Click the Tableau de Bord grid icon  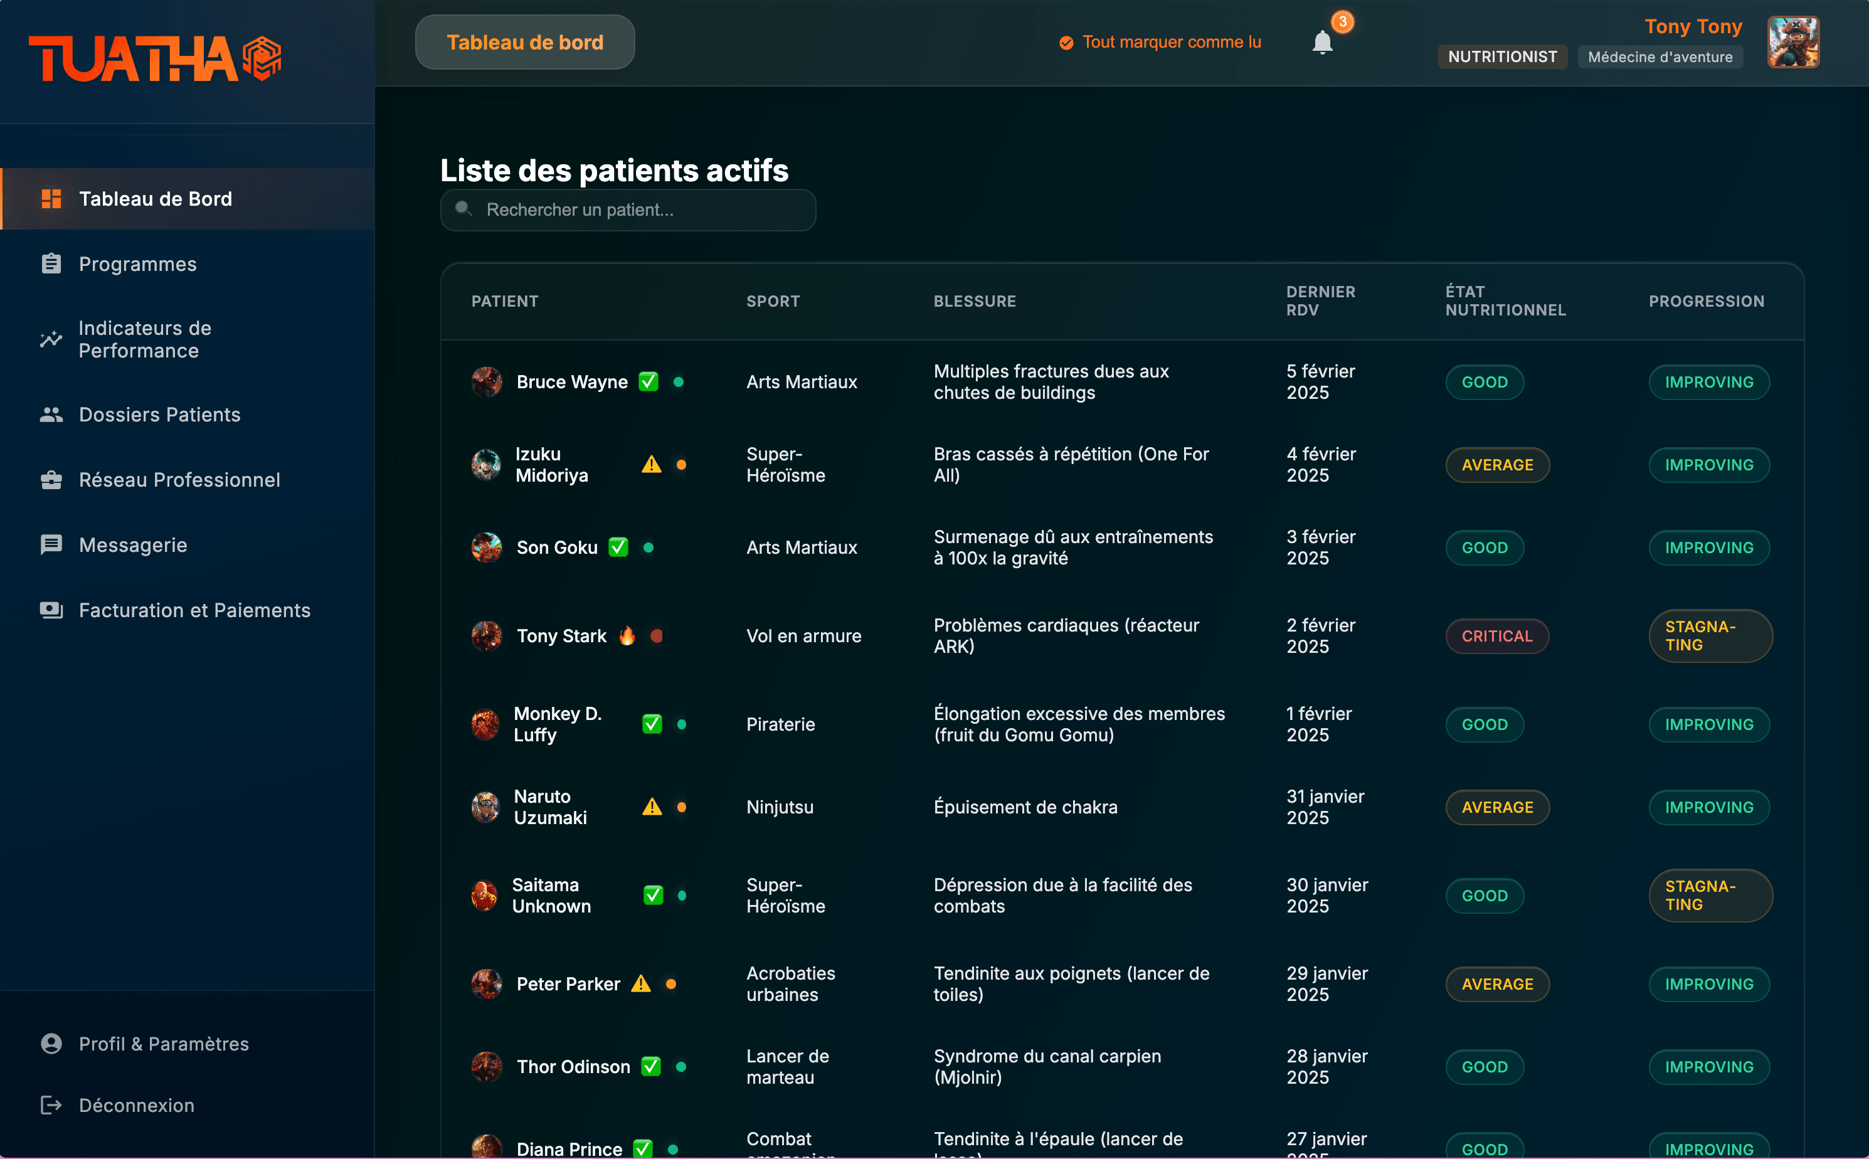(51, 199)
